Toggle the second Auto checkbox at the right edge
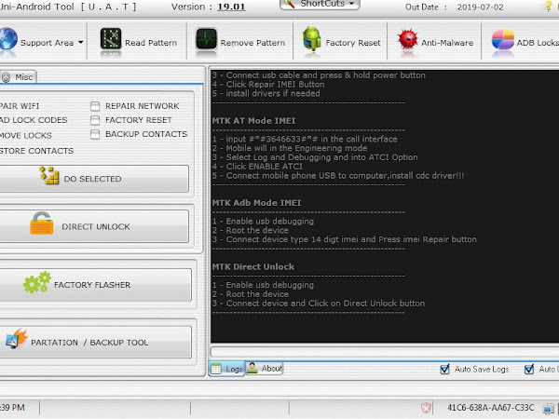The width and height of the screenshot is (559, 419). pyautogui.click(x=529, y=369)
